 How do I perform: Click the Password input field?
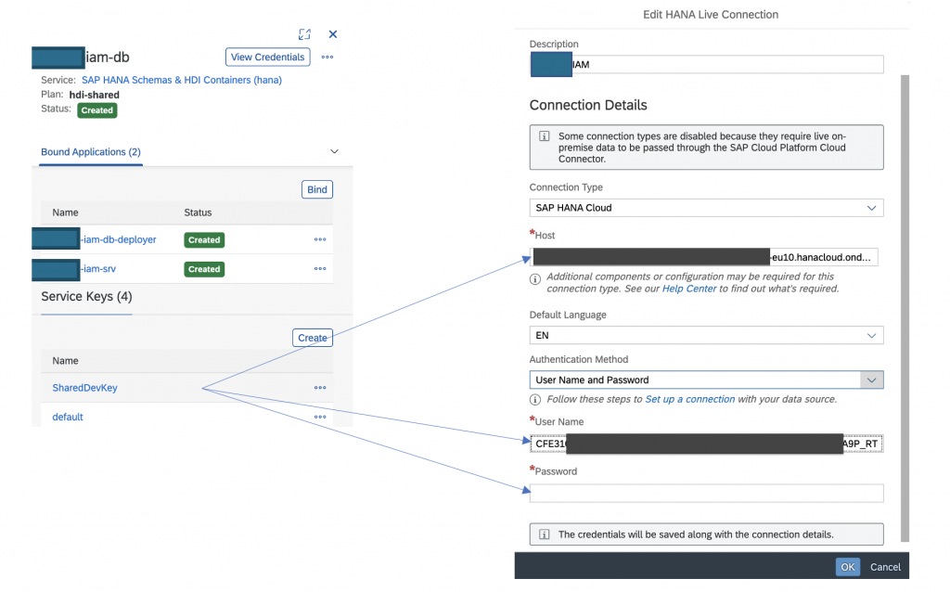(x=706, y=494)
